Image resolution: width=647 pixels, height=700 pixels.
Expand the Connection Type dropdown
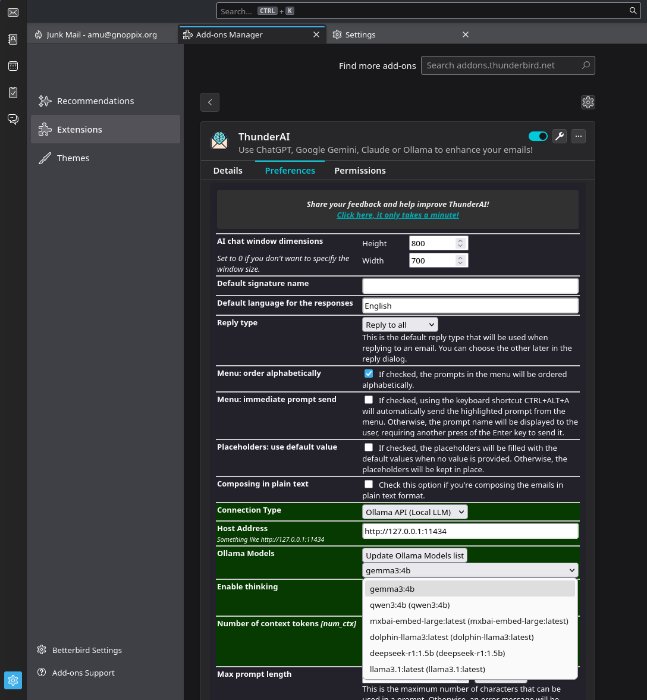pos(414,512)
